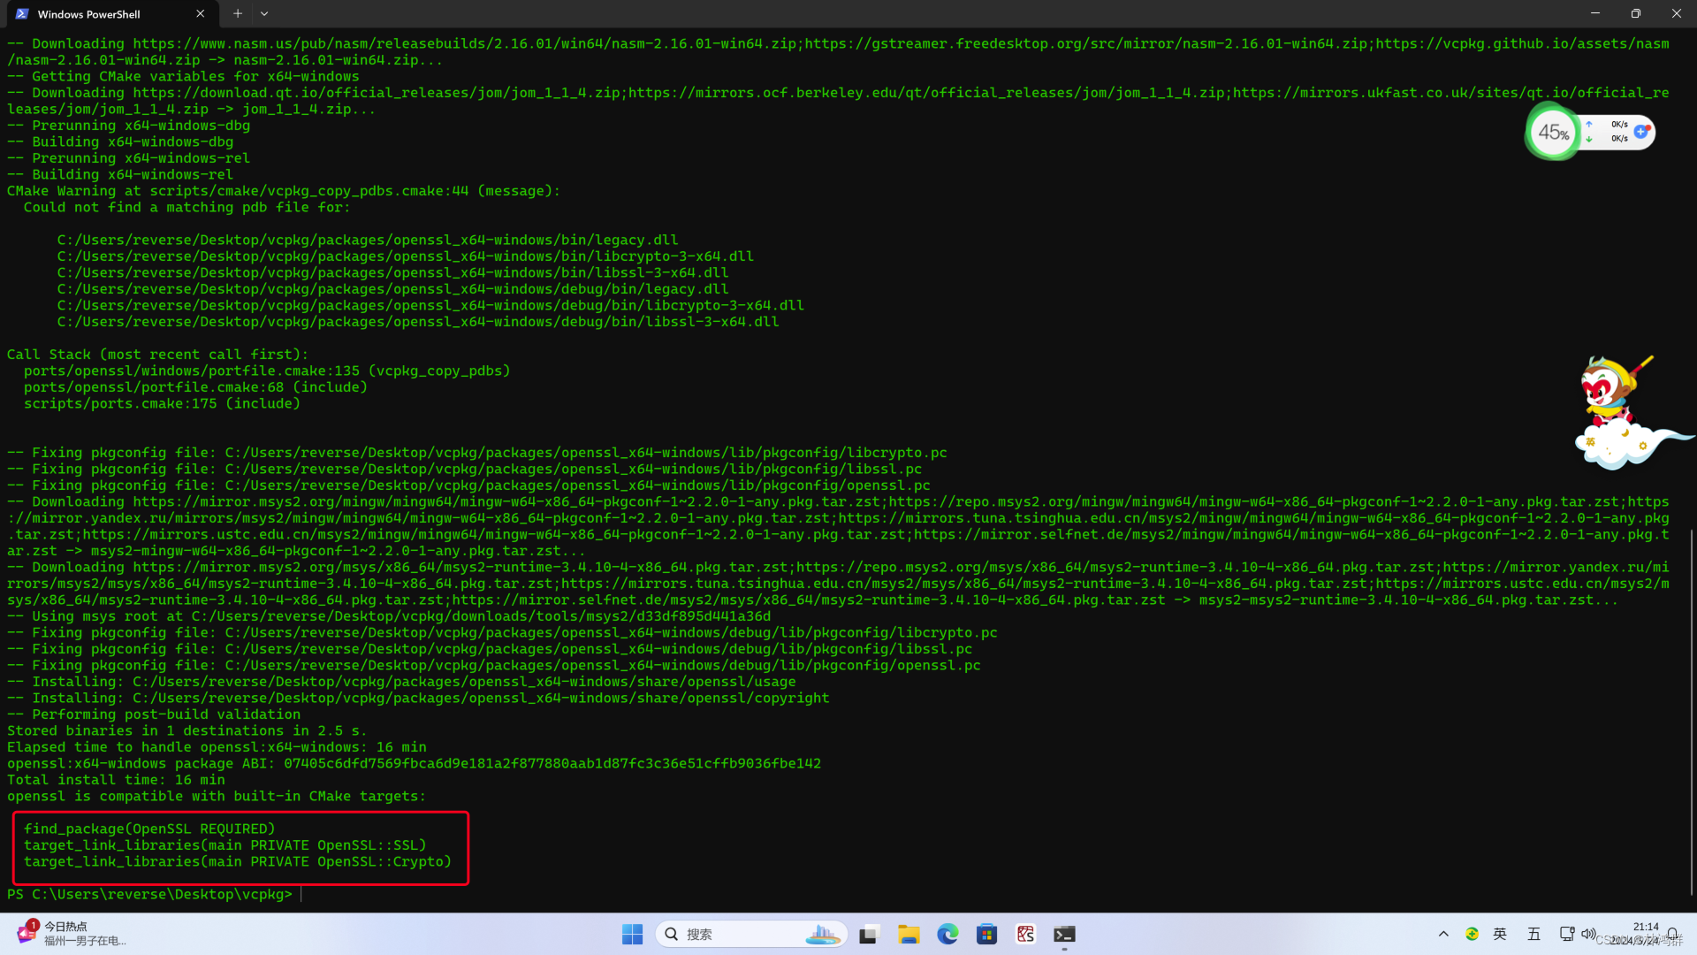The image size is (1697, 955).
Task: Click the 'Stored binaries in 1 destinations' line
Action: (186, 730)
